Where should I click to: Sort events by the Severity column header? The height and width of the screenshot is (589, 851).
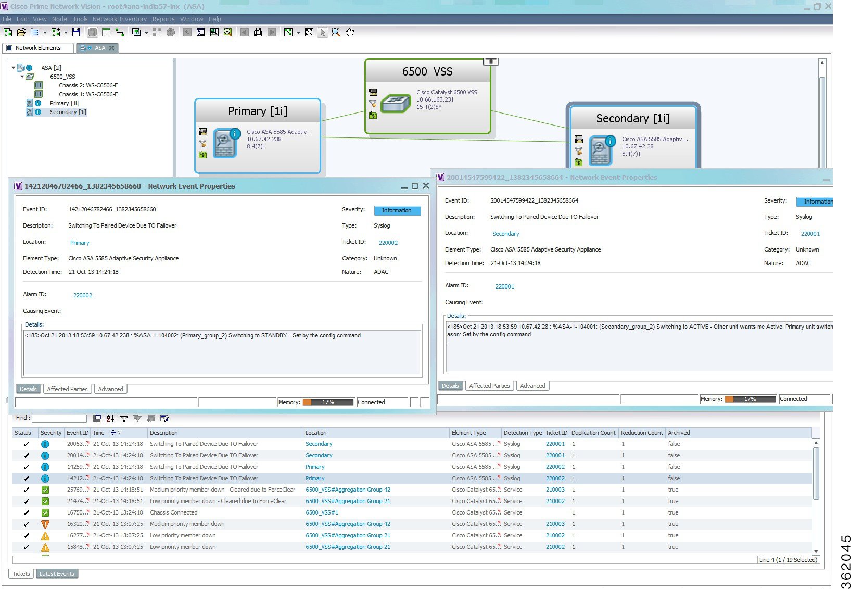click(x=51, y=433)
